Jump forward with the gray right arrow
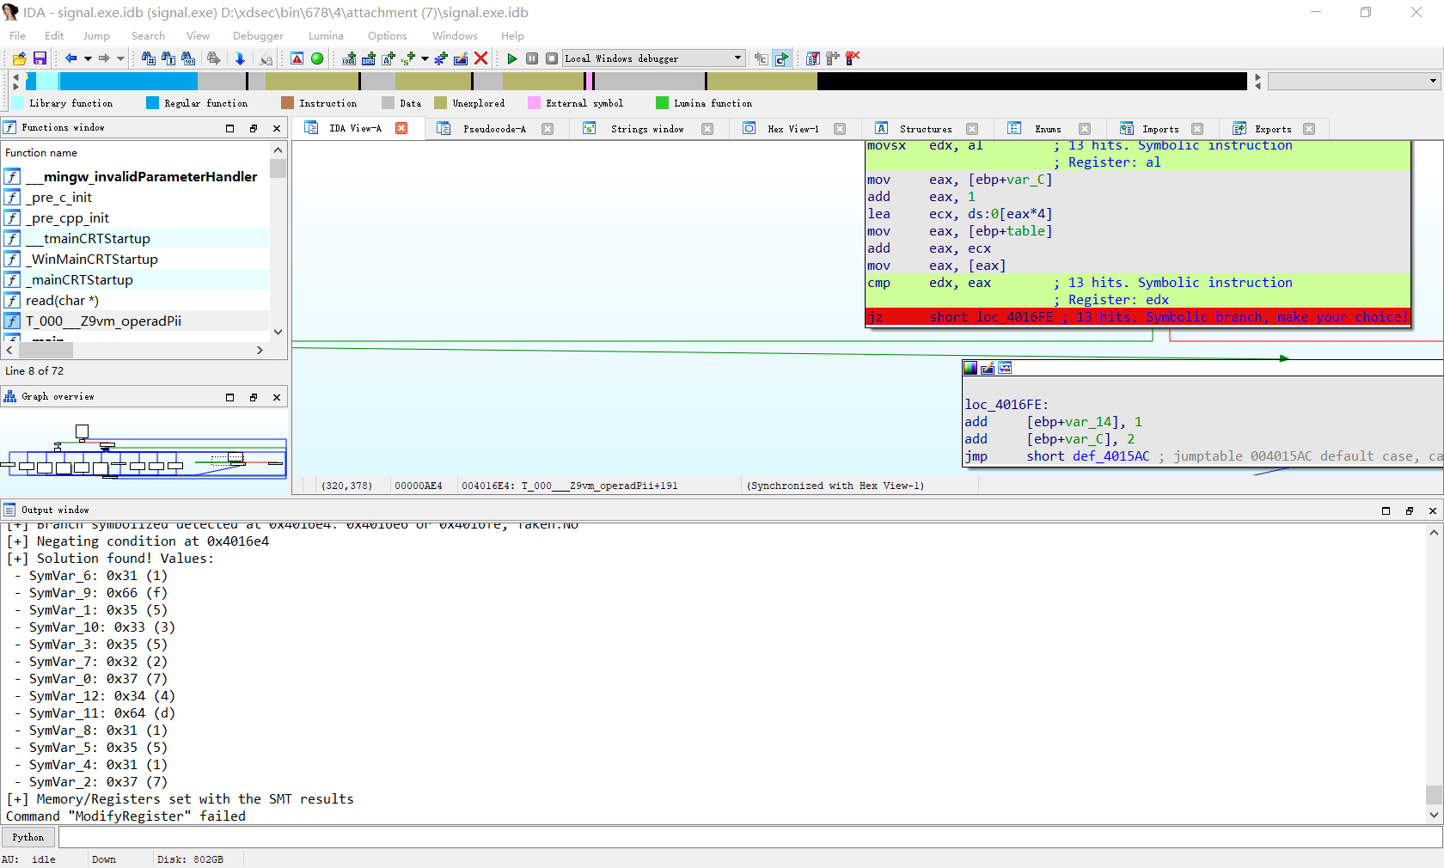Screen dimensions: 1444x868 104,58
